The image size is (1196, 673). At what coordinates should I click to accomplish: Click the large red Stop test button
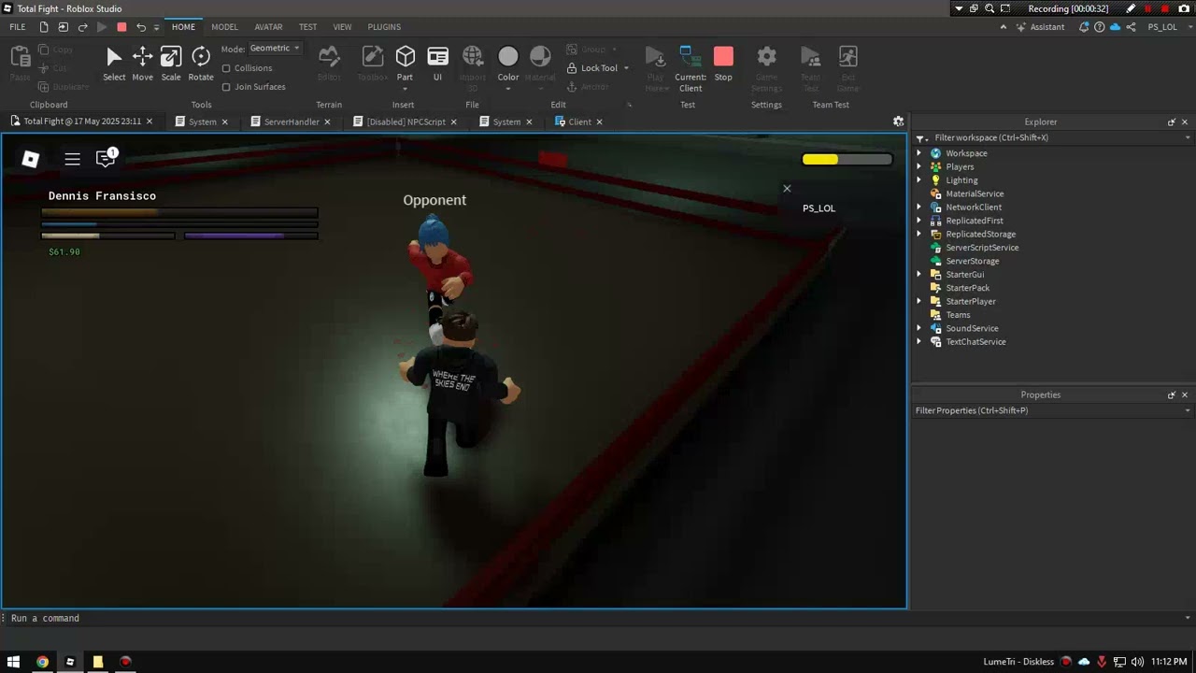723,64
